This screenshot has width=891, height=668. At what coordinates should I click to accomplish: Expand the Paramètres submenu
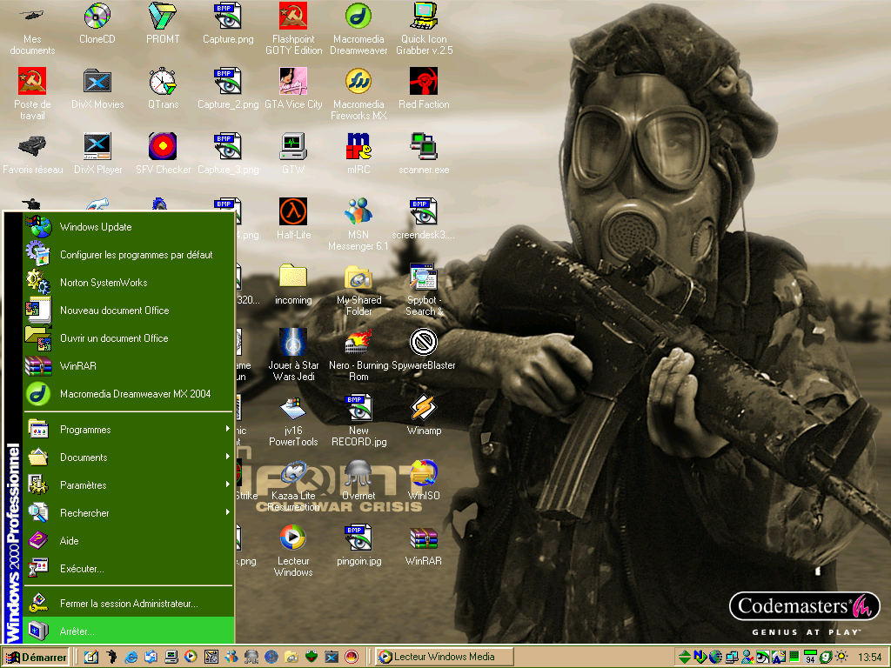click(x=129, y=485)
